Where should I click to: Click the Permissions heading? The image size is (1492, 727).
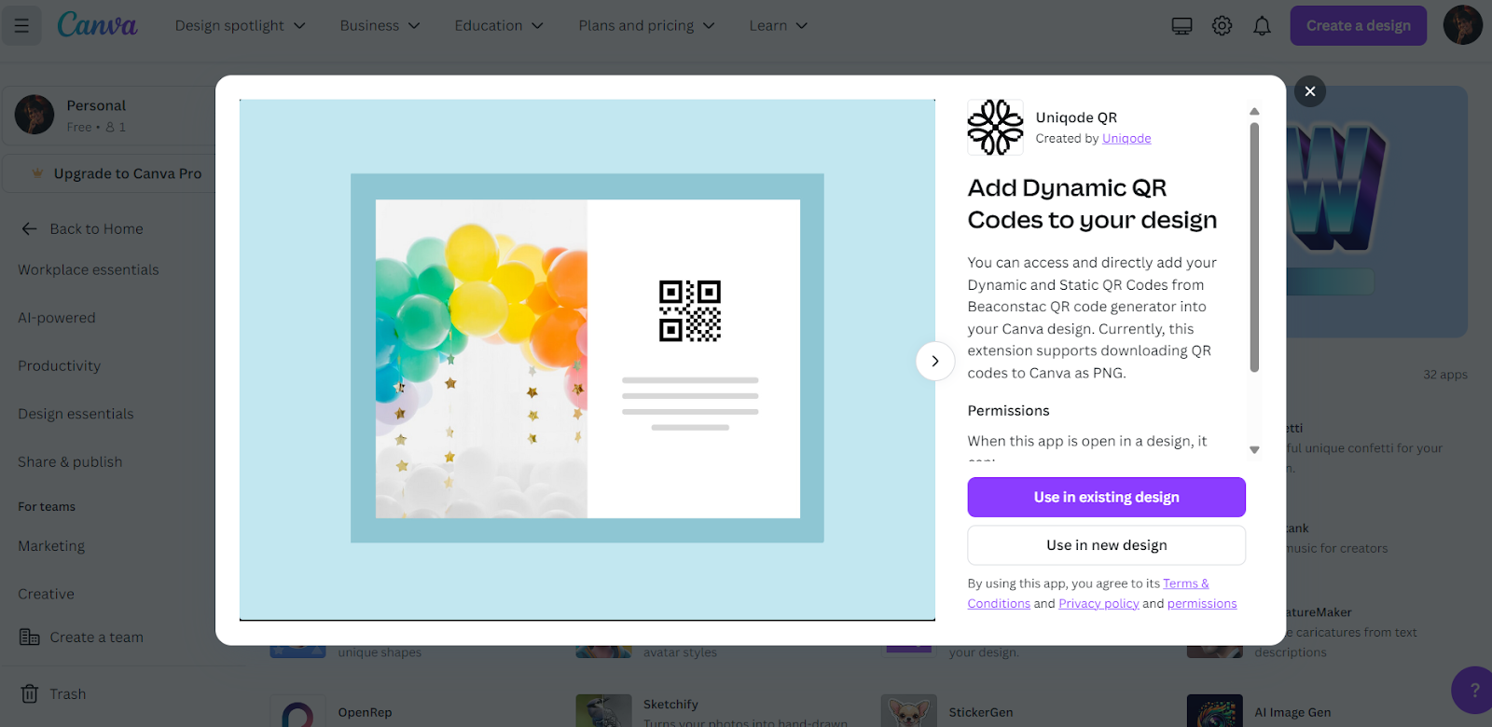point(1008,410)
